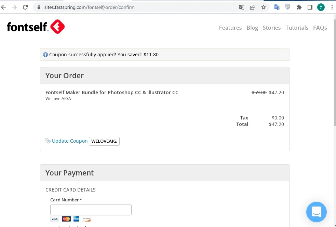The height and width of the screenshot is (227, 336).
Task: Open the chat support bubble
Action: [316, 212]
